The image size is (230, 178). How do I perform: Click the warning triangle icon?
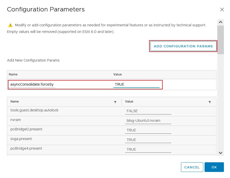pyautogui.click(x=10, y=25)
